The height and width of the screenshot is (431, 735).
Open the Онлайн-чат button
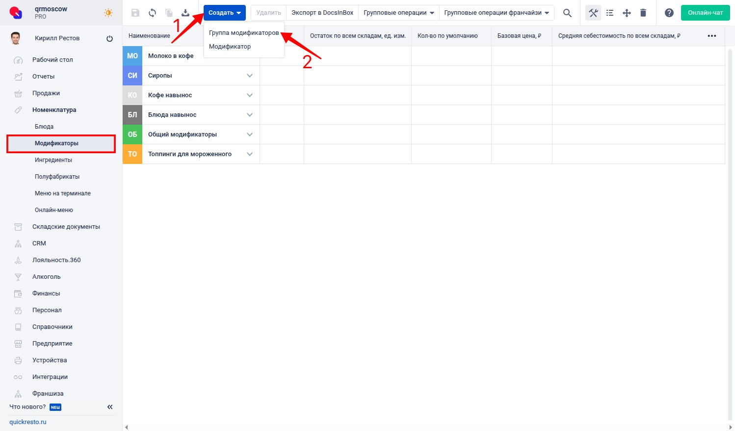pyautogui.click(x=706, y=13)
